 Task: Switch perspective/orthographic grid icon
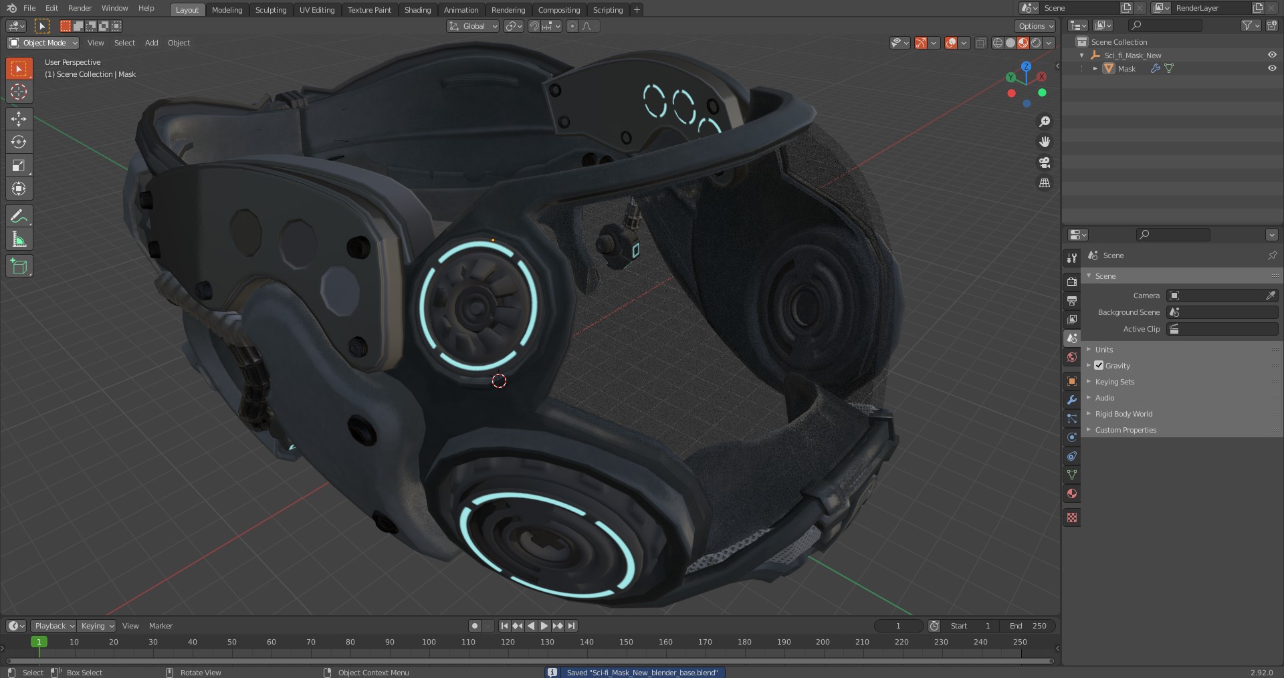coord(1045,183)
